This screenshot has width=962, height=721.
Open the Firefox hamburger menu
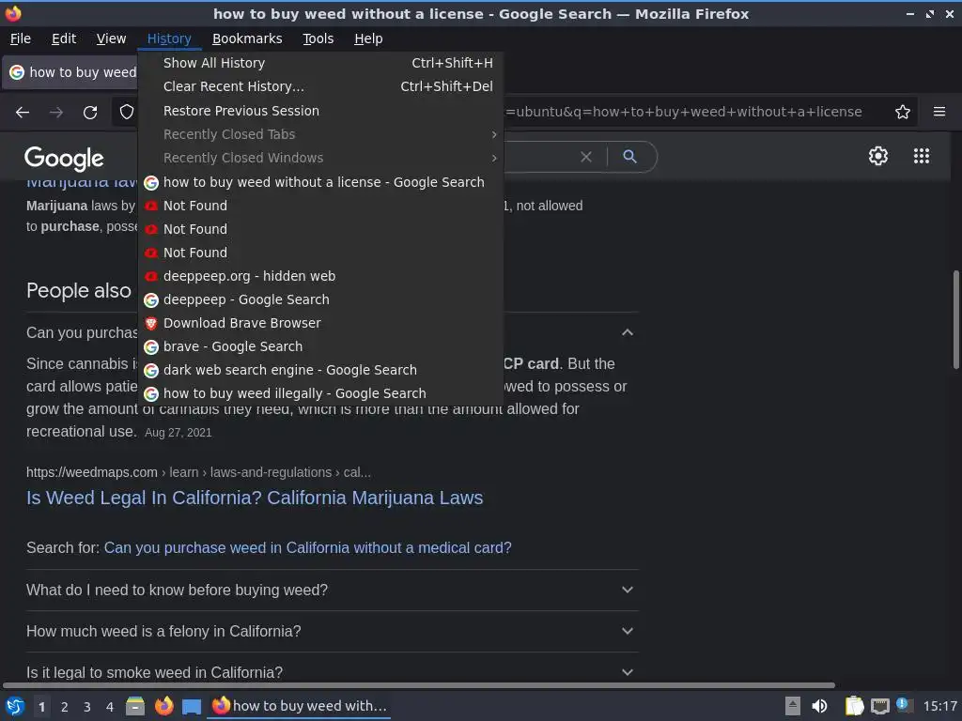coord(939,112)
